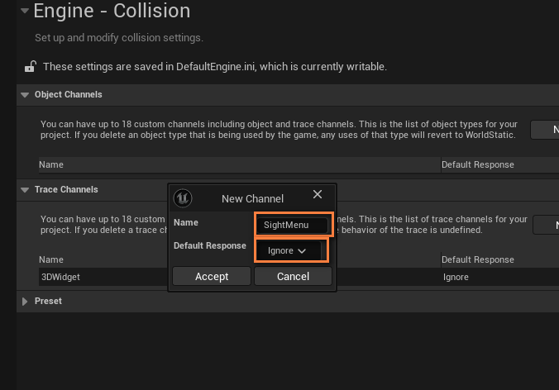The image size is (559, 390).
Task: Collapse the Object Channels section
Action: click(x=25, y=95)
